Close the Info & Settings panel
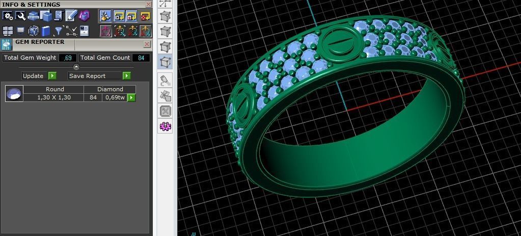Screen dimensions: 521x236 click(149, 4)
